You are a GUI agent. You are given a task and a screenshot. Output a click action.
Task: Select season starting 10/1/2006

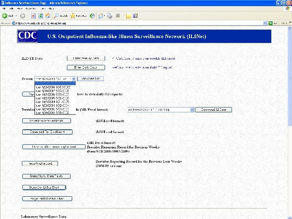(x=55, y=94)
